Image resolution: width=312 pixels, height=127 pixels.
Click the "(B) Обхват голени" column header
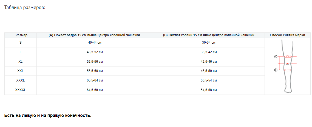[x=208, y=35]
